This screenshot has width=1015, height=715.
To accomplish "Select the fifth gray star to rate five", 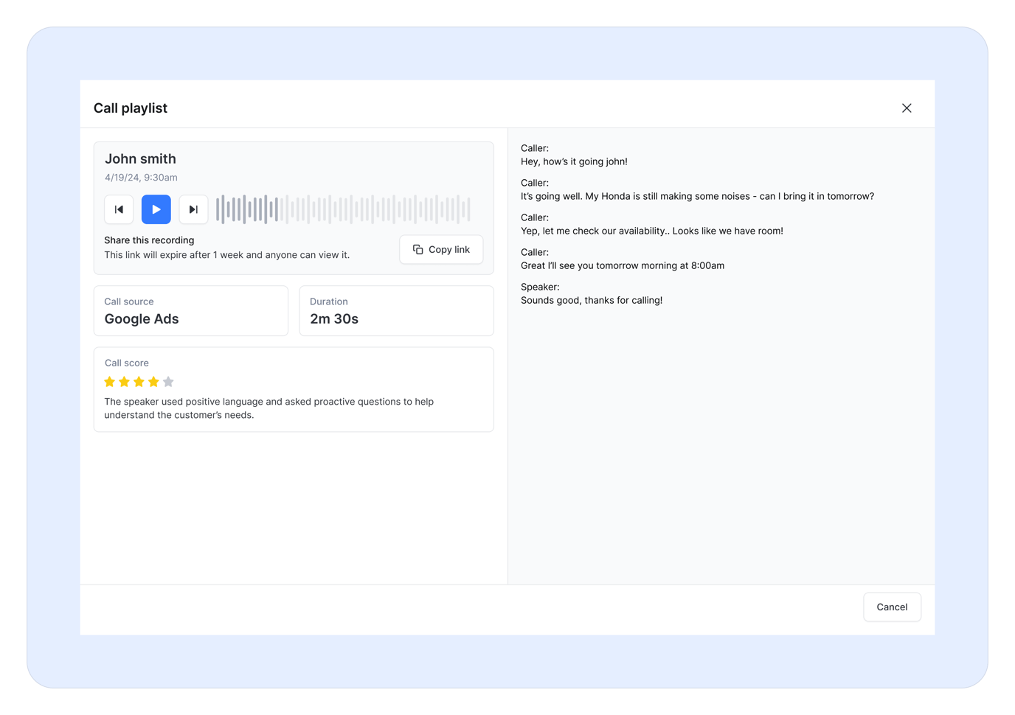I will pyautogui.click(x=168, y=381).
